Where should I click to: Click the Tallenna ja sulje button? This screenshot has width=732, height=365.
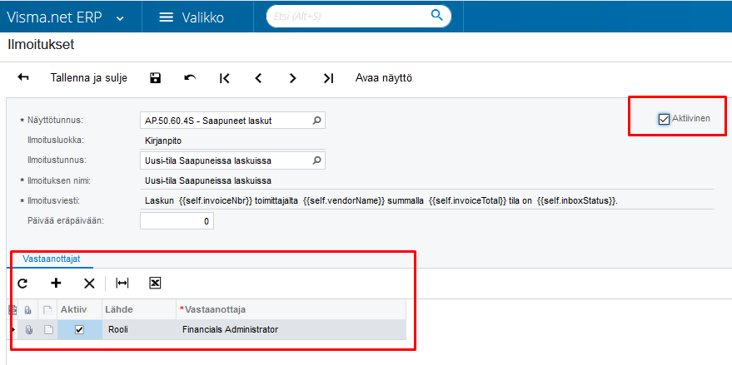(89, 78)
